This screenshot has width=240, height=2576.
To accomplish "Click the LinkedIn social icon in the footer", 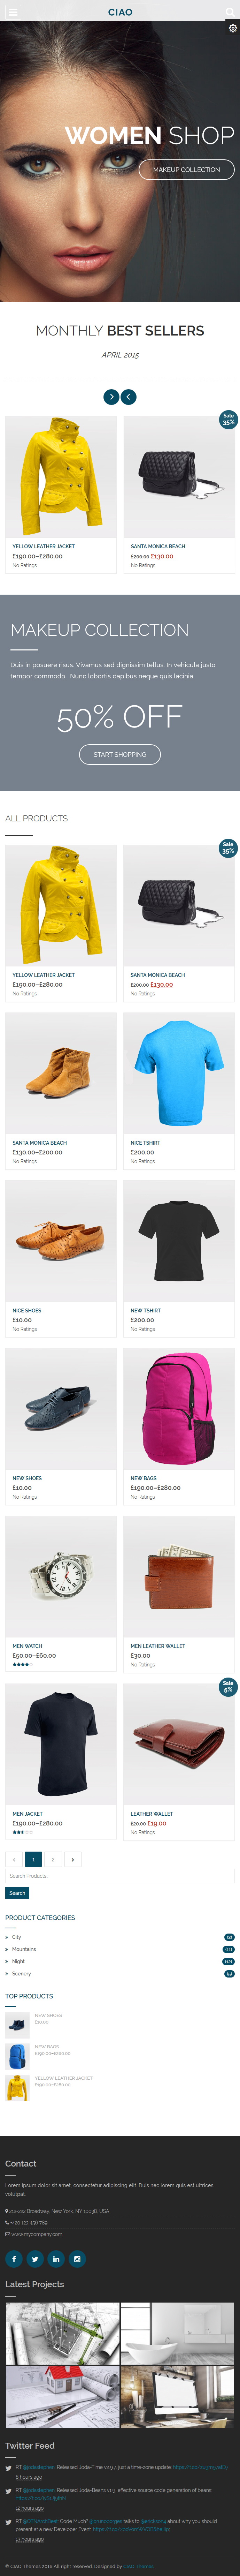I will point(56,2258).
